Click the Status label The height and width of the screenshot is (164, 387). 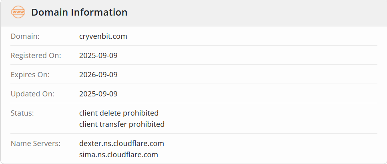22,113
